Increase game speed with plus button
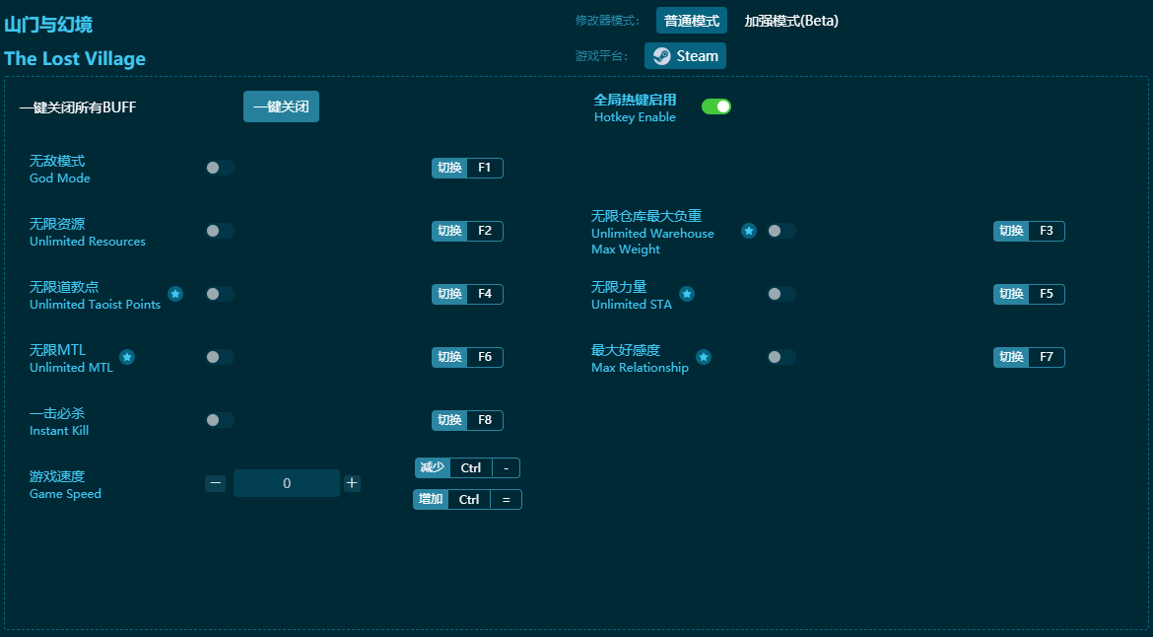Image resolution: width=1153 pixels, height=637 pixels. coord(352,483)
